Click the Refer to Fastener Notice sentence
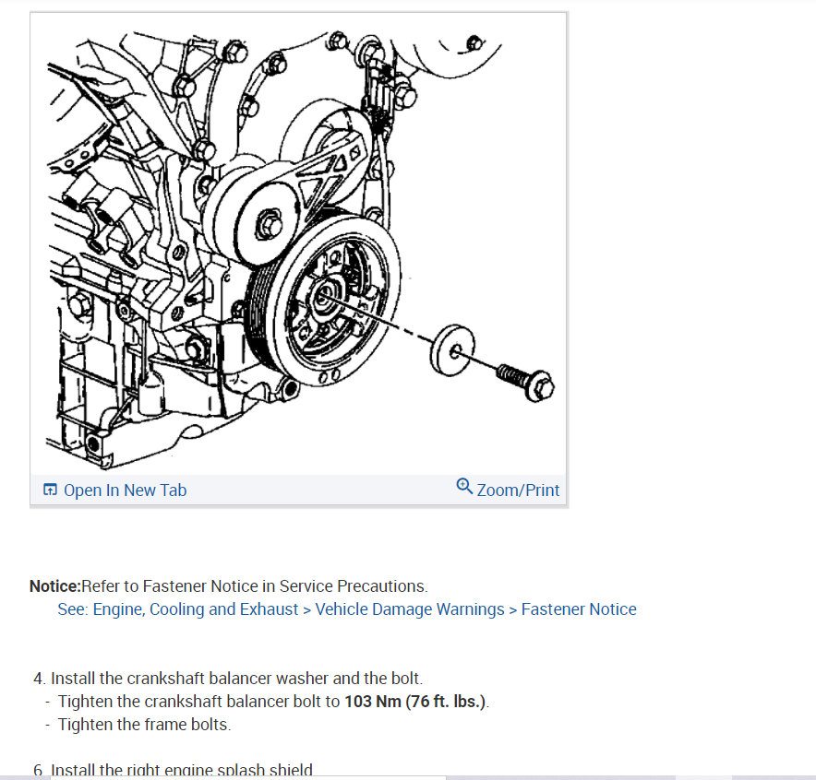This screenshot has width=816, height=780. pos(255,586)
